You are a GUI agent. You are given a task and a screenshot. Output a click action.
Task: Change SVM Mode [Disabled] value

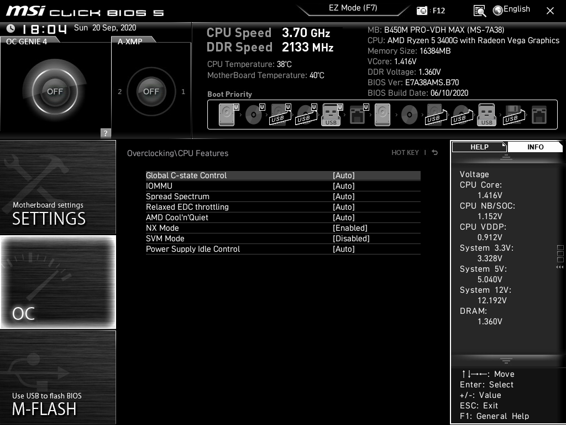click(351, 238)
